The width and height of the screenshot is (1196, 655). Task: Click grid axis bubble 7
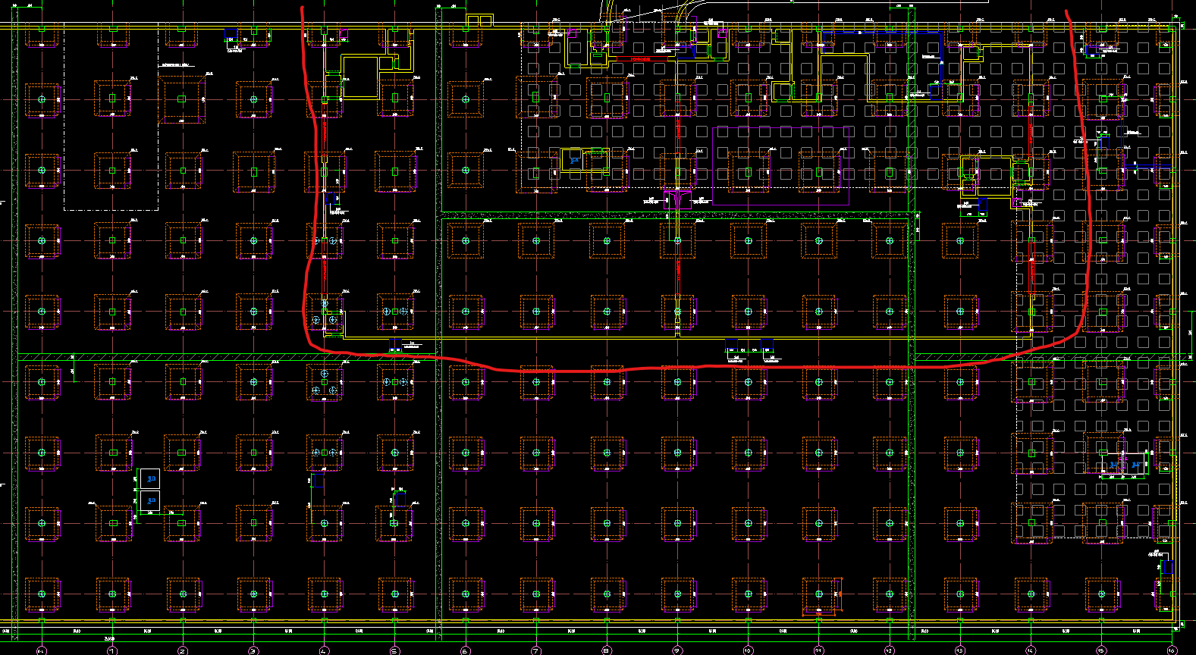coord(536,650)
